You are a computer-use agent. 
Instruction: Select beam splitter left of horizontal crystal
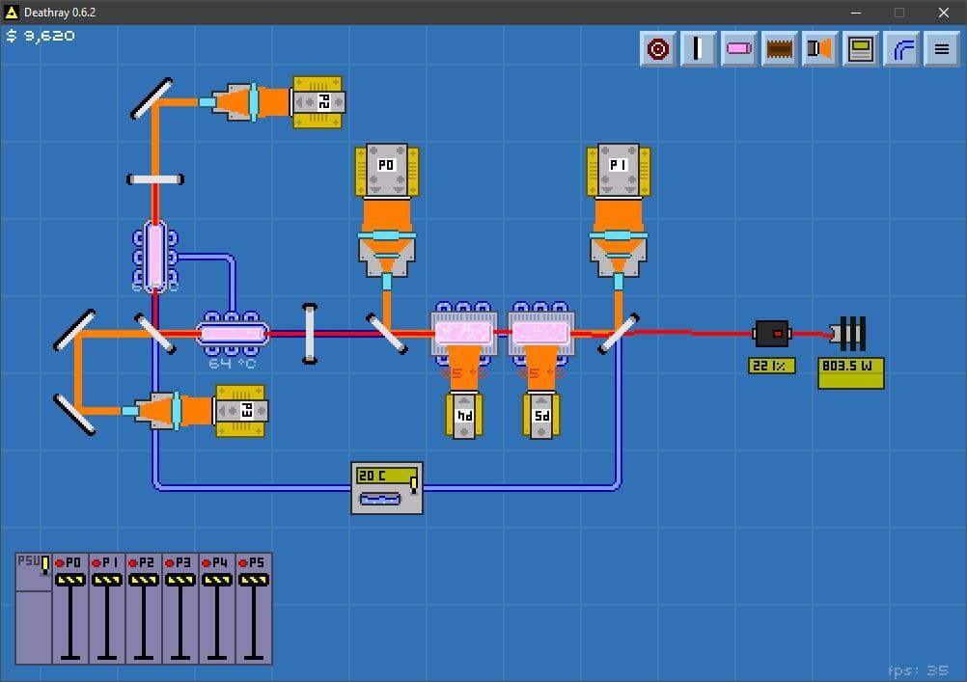[154, 334]
